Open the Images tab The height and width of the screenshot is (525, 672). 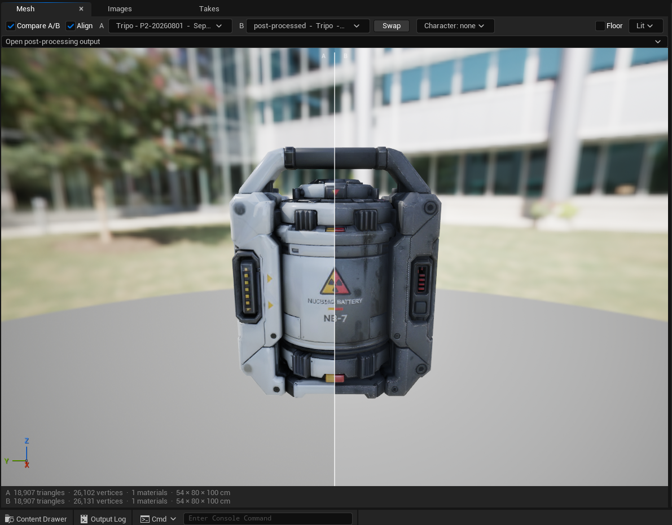[x=120, y=8]
